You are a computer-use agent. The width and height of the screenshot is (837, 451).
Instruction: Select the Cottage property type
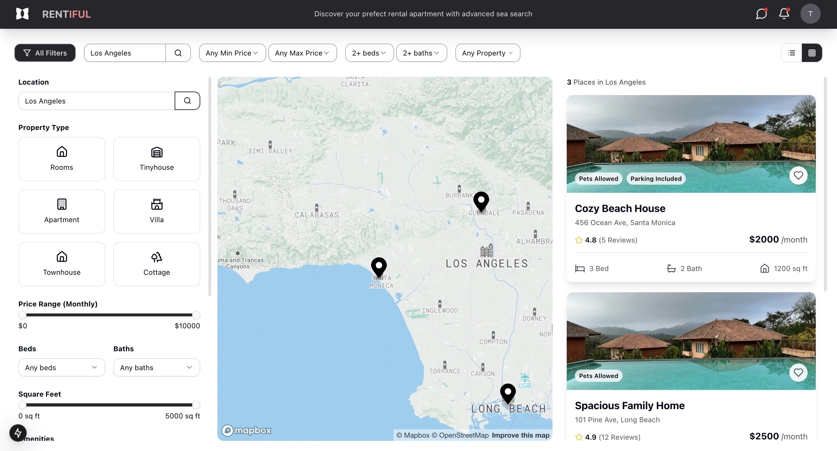pyautogui.click(x=157, y=264)
